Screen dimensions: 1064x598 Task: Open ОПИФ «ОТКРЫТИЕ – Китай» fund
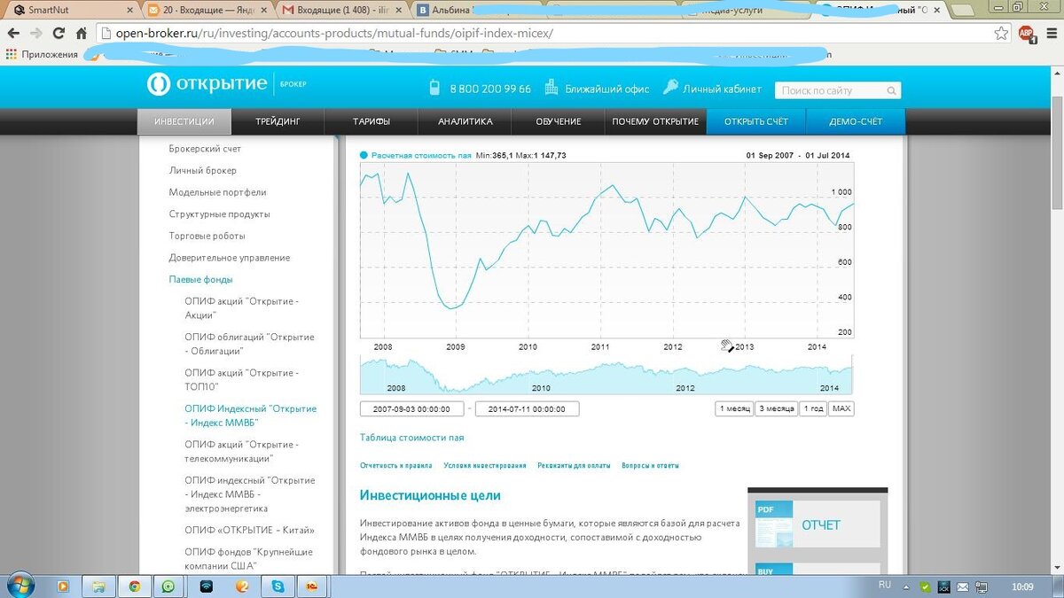249,530
